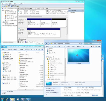Click help icon in D: drive Explorer toolbar
The width and height of the screenshot is (106, 101).
pyautogui.click(x=42, y=50)
